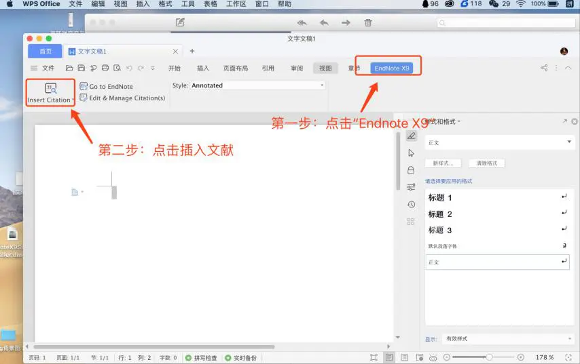Viewport: 580px width, 364px height.
Task: Click the 新样式 button
Action: [x=443, y=163]
